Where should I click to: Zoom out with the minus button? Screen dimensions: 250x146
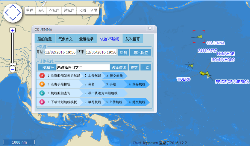click(13, 69)
